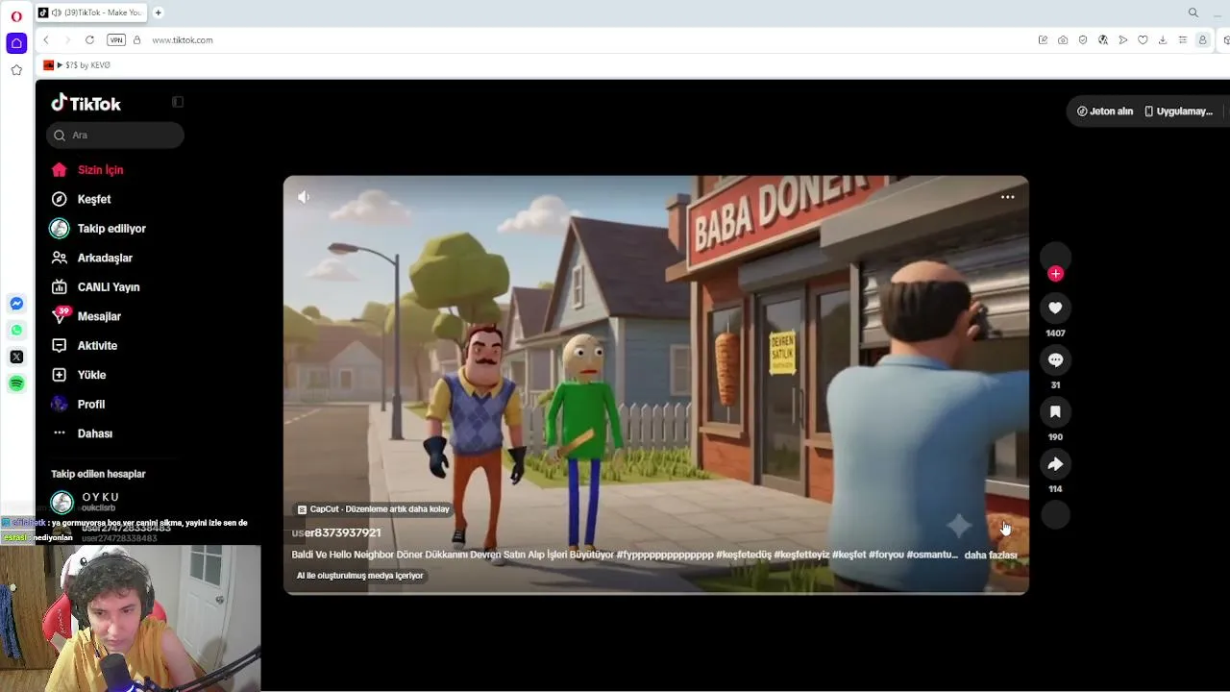This screenshot has height=692, width=1230.
Task: Open Opera easy setup sliders
Action: coord(1182,40)
